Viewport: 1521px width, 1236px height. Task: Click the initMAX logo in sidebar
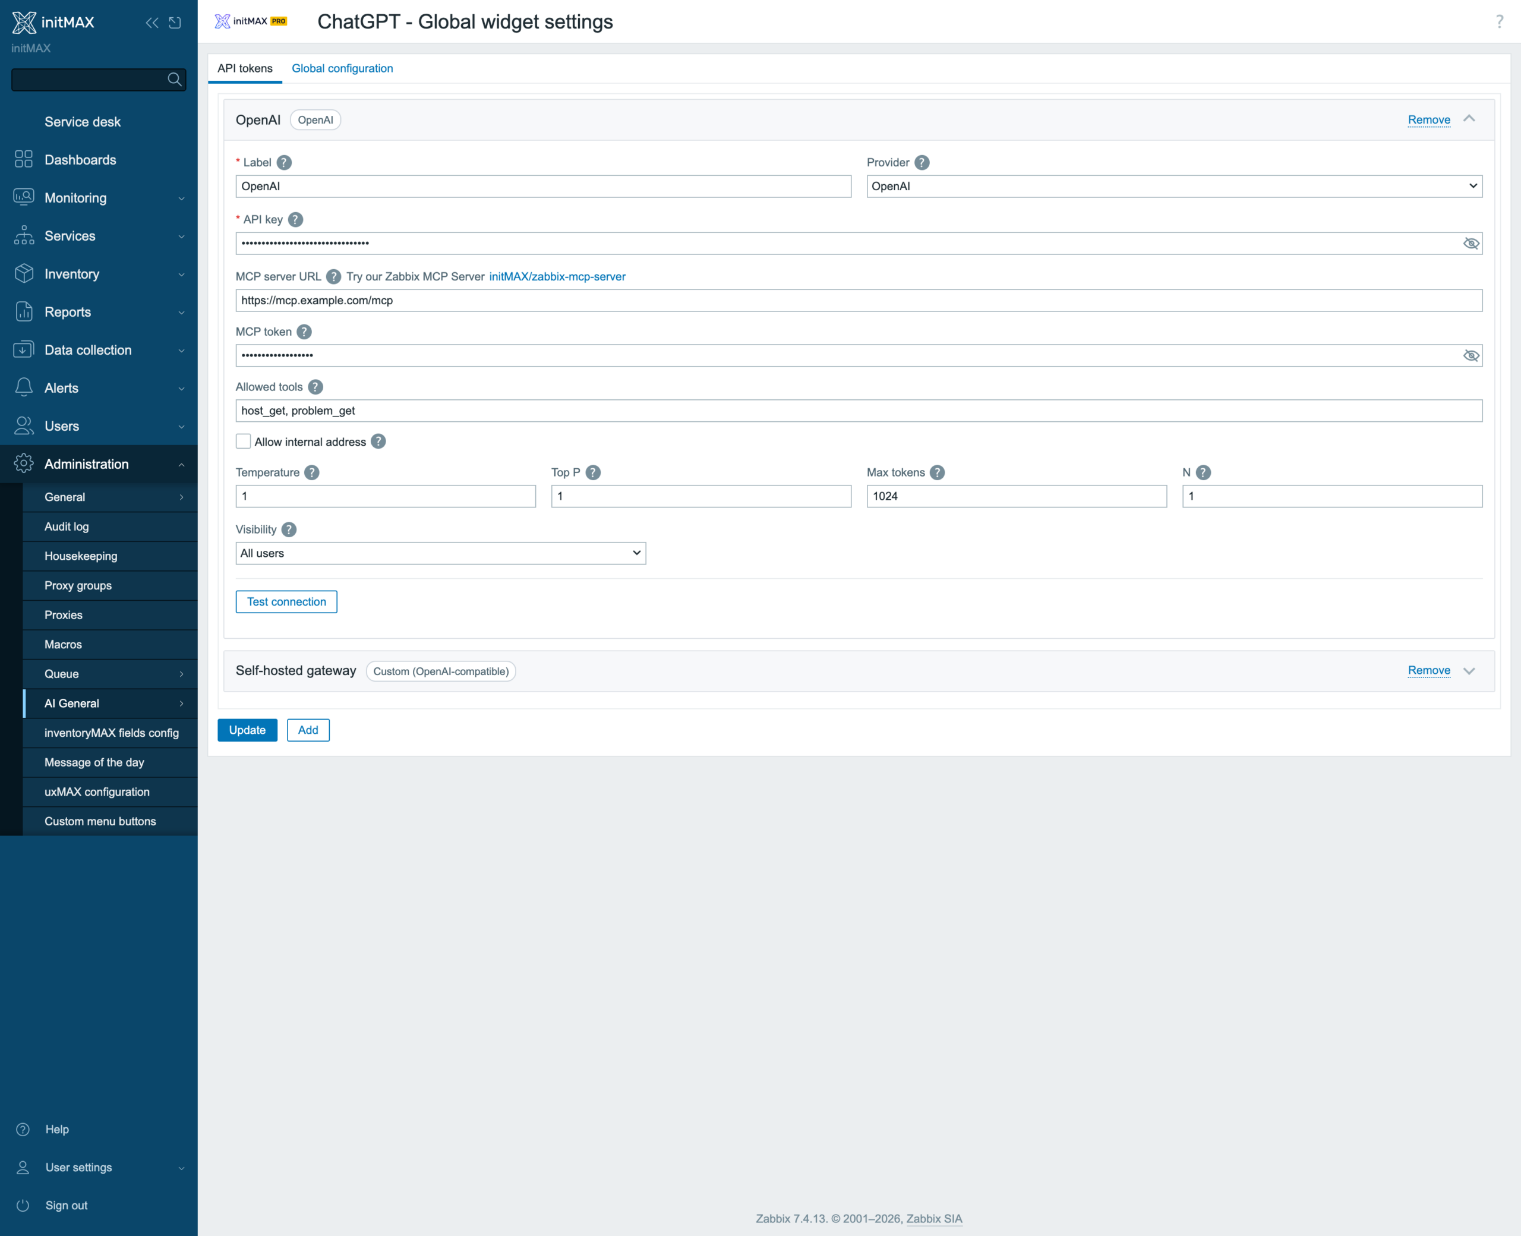pyautogui.click(x=53, y=22)
